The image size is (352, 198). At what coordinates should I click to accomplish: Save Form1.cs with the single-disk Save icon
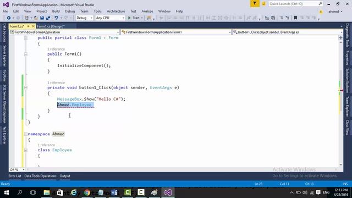click(42, 18)
